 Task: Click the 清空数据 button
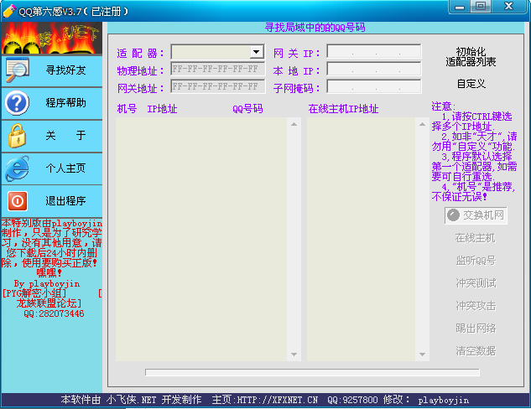tap(476, 351)
